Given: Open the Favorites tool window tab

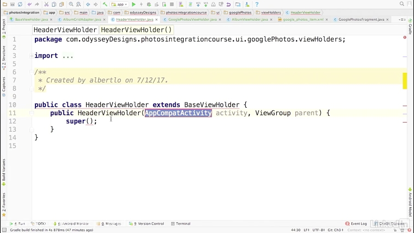Looking at the screenshot, I should (x=4, y=204).
